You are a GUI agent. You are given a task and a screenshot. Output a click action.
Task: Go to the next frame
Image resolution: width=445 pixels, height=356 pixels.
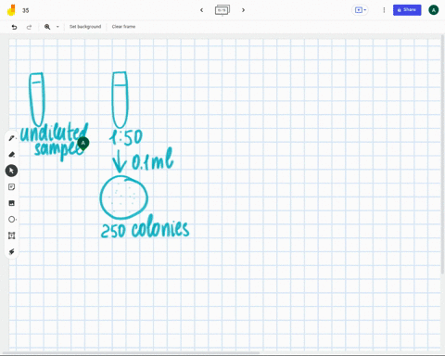click(x=243, y=10)
